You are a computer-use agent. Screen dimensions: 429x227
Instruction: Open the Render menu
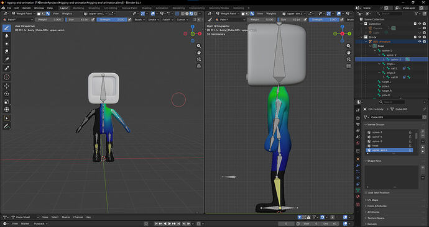coord(27,8)
